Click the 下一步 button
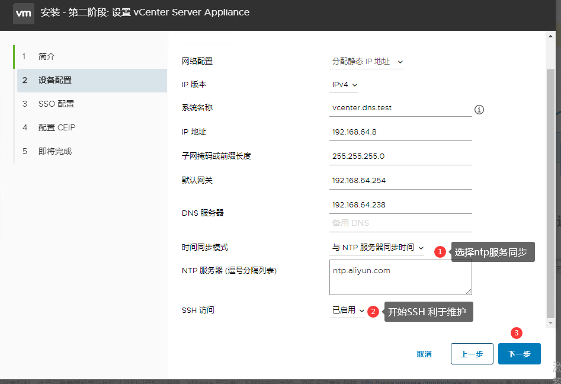 tap(519, 354)
